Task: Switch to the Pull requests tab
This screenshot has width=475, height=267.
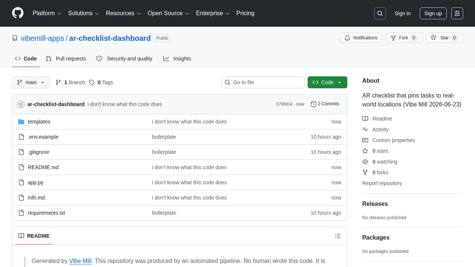Action: click(66, 59)
